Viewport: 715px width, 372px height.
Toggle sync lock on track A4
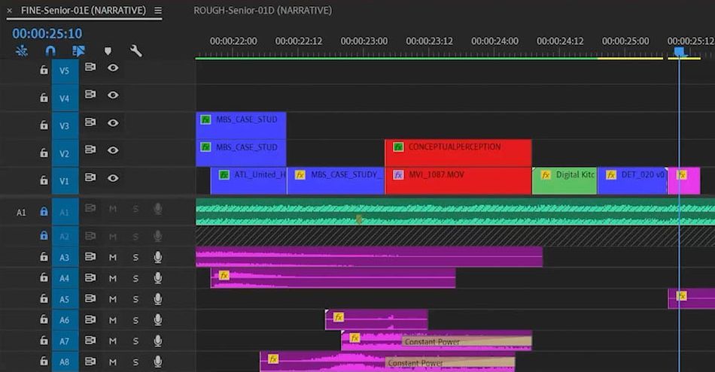(x=90, y=277)
